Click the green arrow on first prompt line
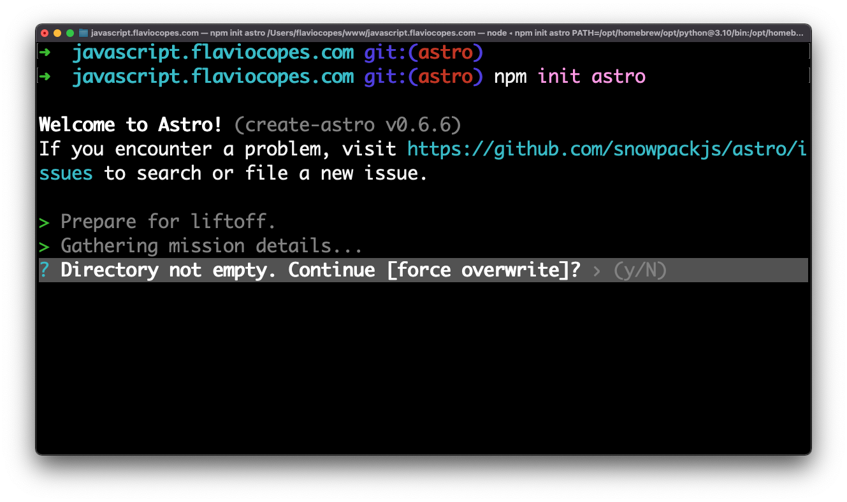 (45, 52)
